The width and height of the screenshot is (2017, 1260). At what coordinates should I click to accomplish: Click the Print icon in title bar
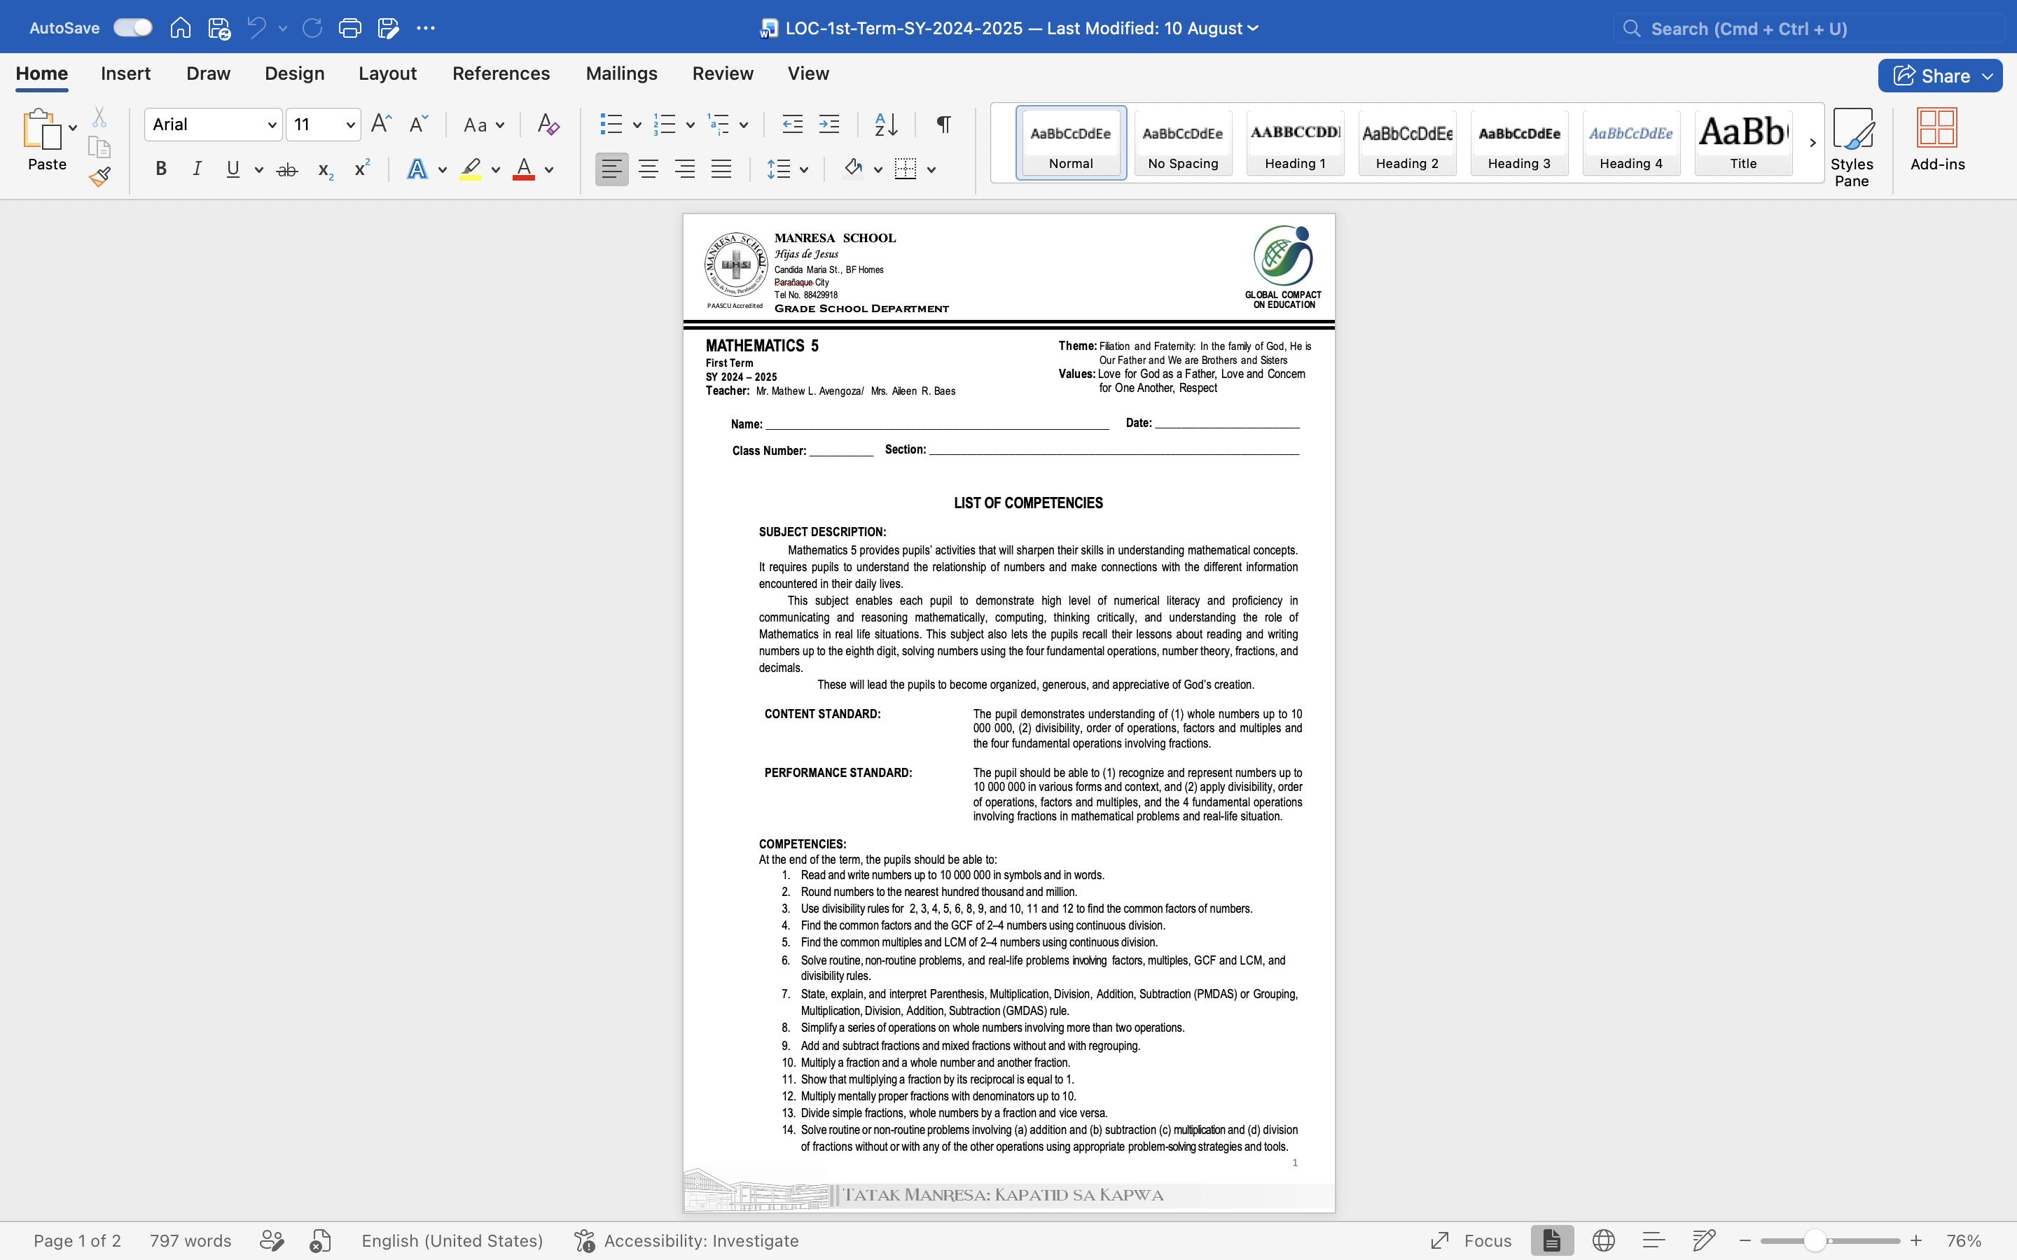[350, 28]
